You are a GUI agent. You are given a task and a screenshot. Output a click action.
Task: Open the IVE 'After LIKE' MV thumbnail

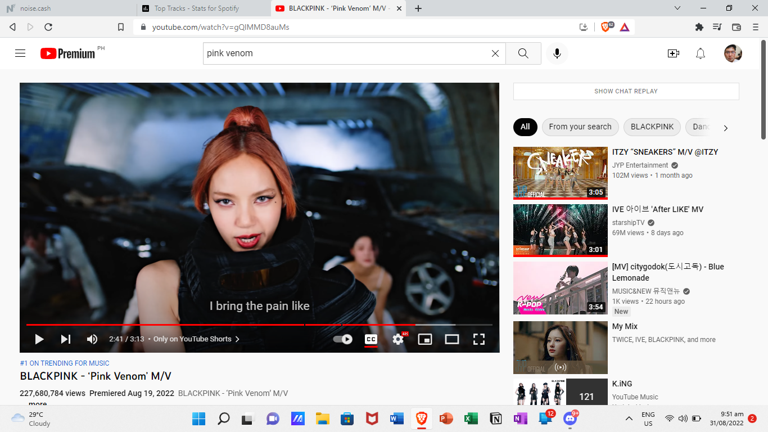pos(561,231)
